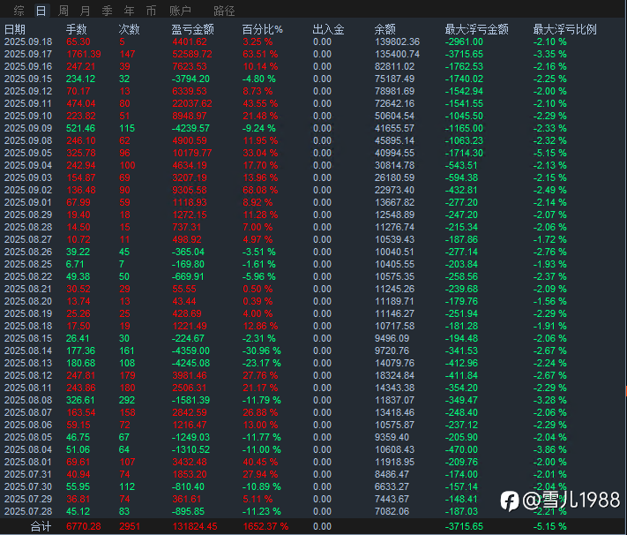The width and height of the screenshot is (627, 535).
Task: Click loss value -365.04
Action: click(188, 252)
